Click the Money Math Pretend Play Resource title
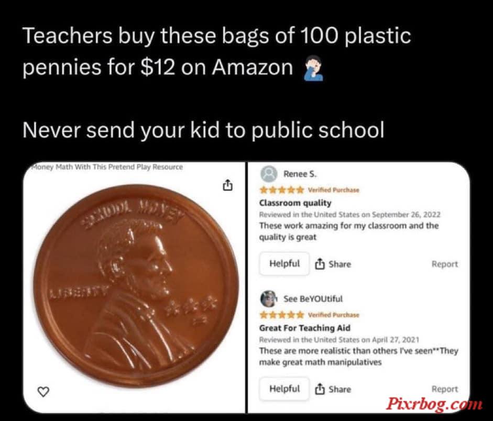Screen dimensions: 493x421 pyautogui.click(x=107, y=167)
